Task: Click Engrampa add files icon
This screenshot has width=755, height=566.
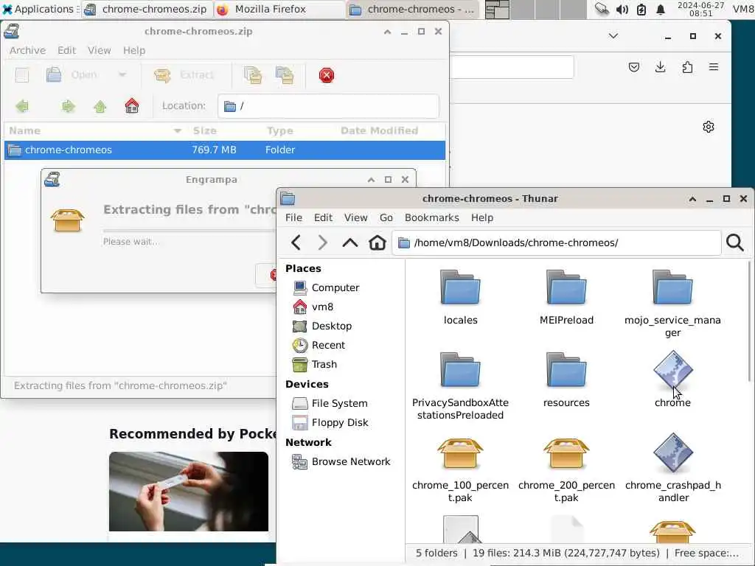Action: tap(253, 75)
